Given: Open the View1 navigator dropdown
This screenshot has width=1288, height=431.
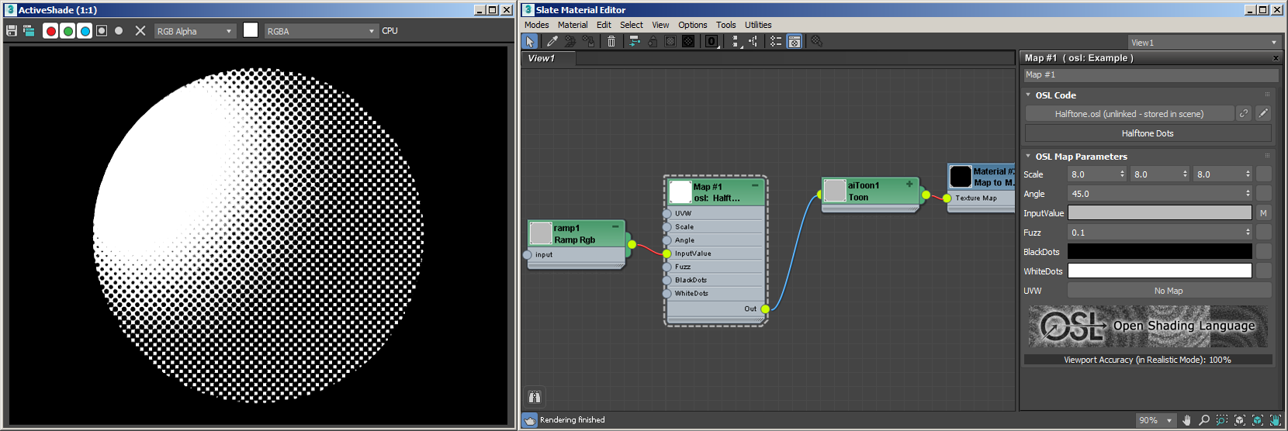Looking at the screenshot, I should (1203, 43).
